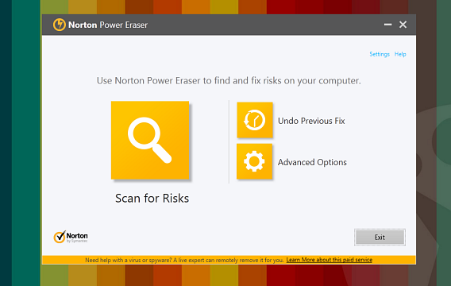
Task: Click the Norton Power Eraser title logo
Action: point(60,25)
